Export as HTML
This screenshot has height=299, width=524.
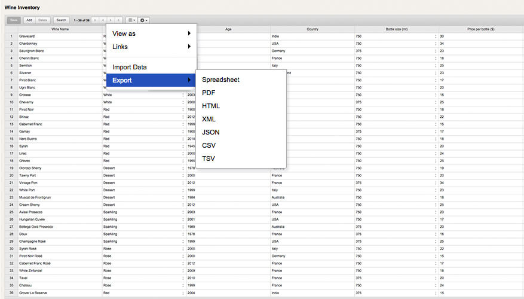tap(241, 106)
